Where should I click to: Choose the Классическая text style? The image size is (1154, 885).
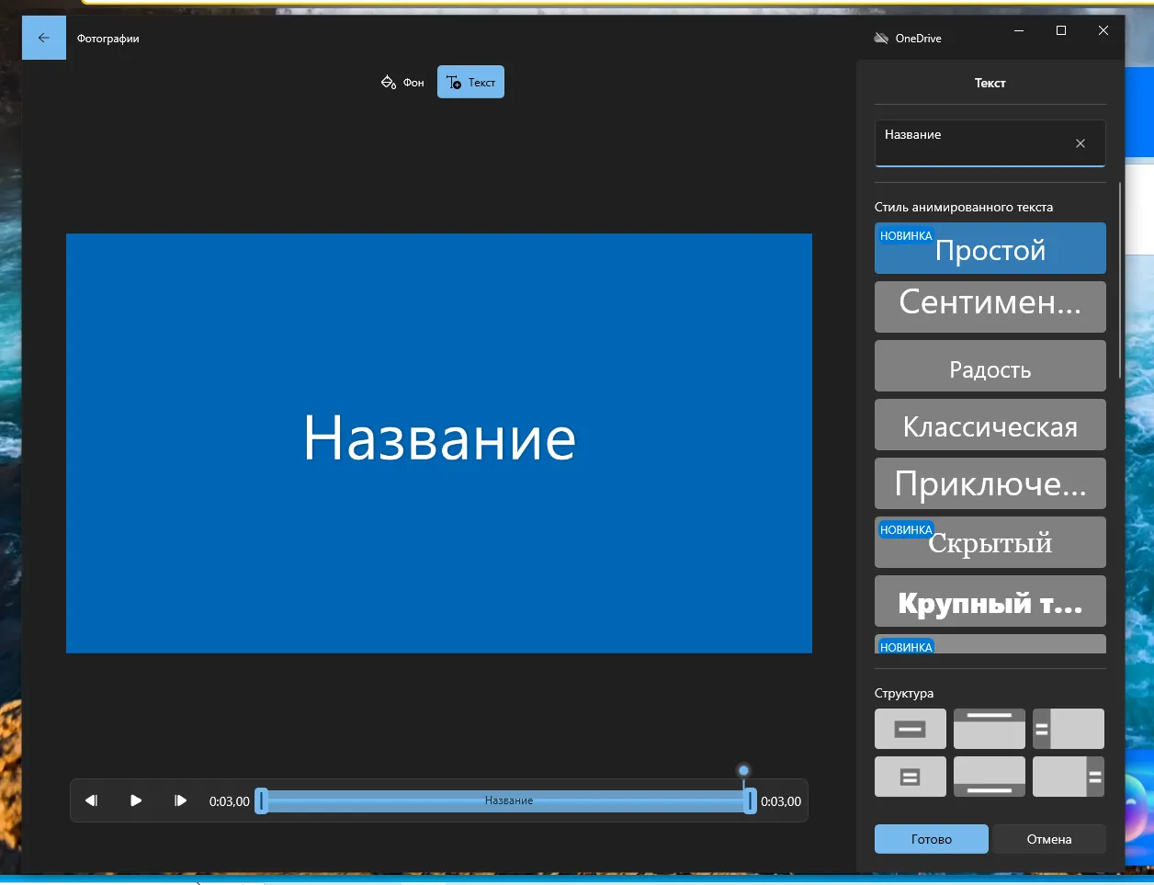point(990,425)
